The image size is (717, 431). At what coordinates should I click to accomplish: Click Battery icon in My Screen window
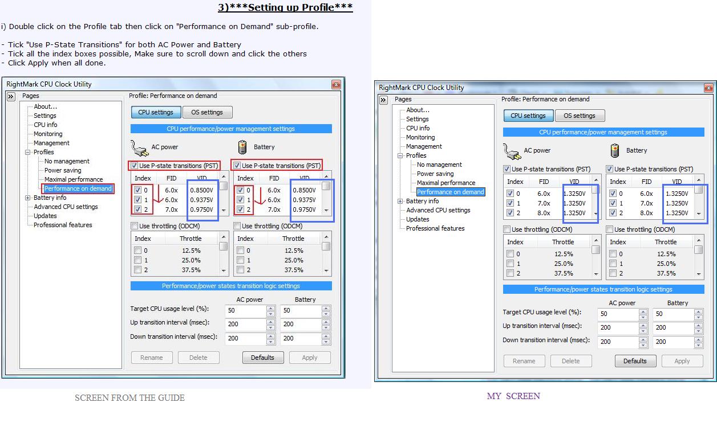615,150
